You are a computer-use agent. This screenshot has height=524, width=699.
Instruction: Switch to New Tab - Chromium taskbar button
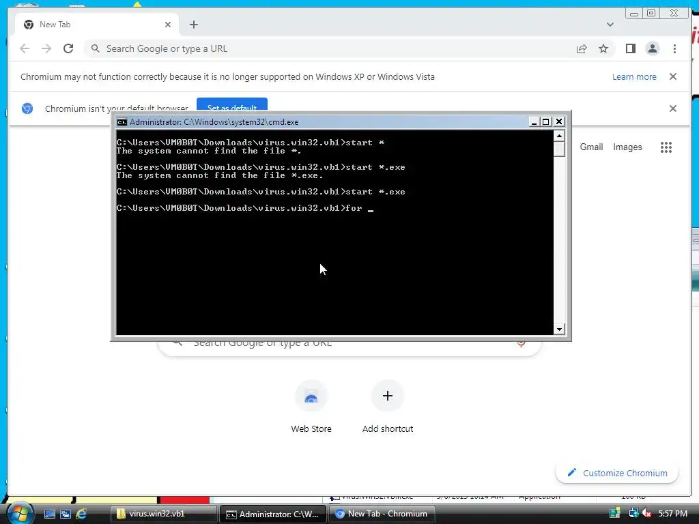point(382,514)
